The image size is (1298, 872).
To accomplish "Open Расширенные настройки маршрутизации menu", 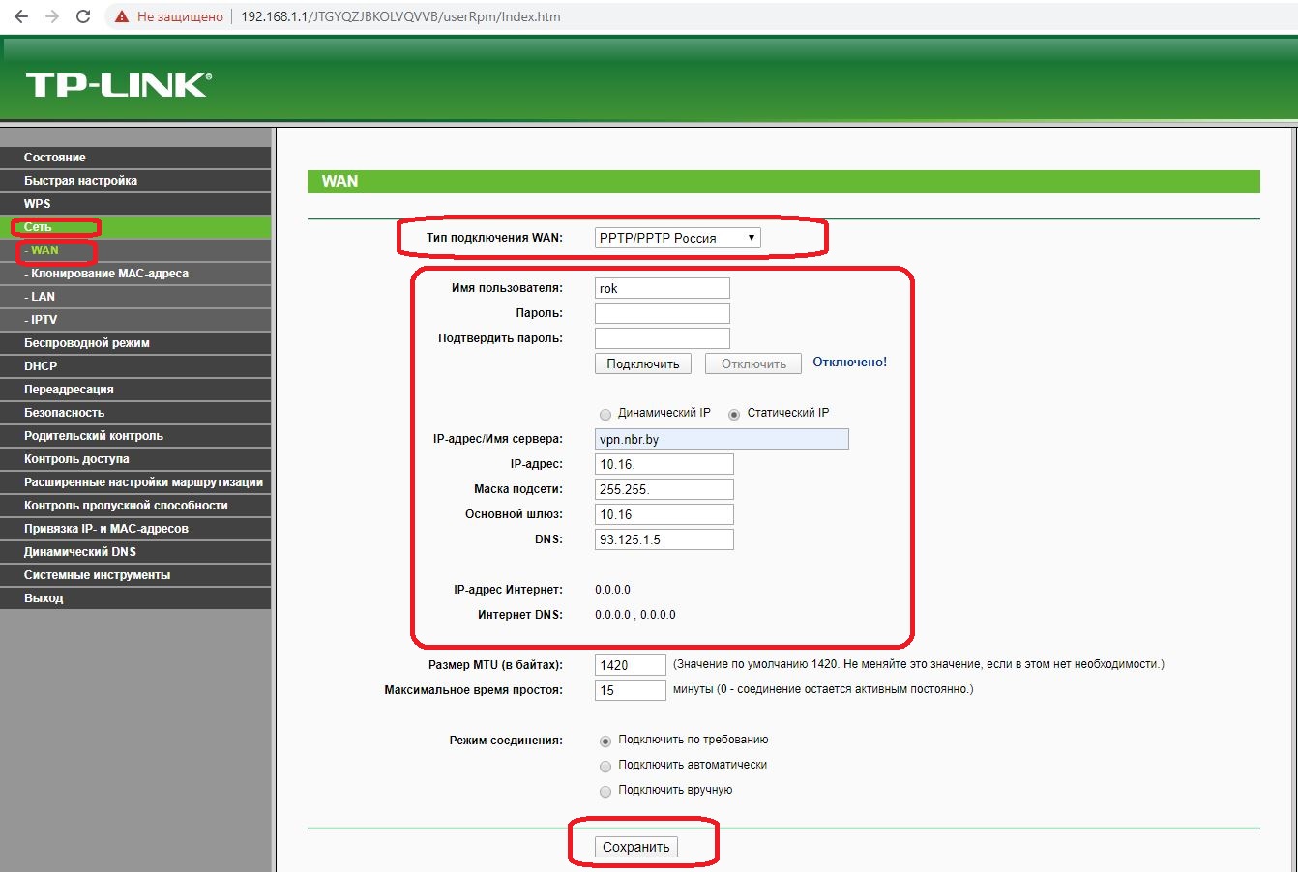I will pyautogui.click(x=135, y=482).
